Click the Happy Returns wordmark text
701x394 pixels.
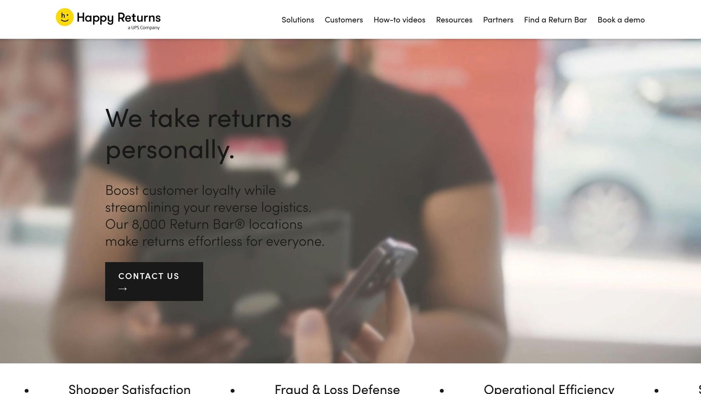coord(118,18)
